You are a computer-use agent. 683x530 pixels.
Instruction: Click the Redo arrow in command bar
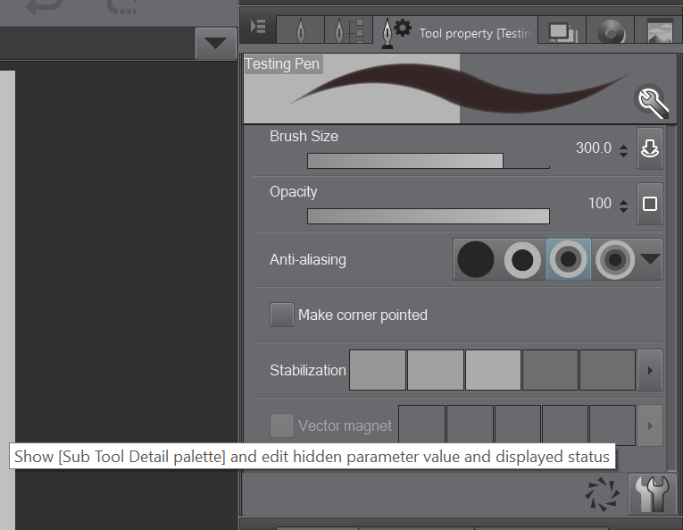tap(123, 6)
